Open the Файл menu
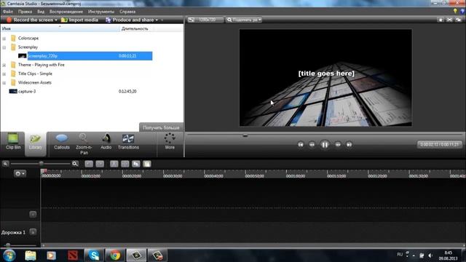 coord(8,12)
